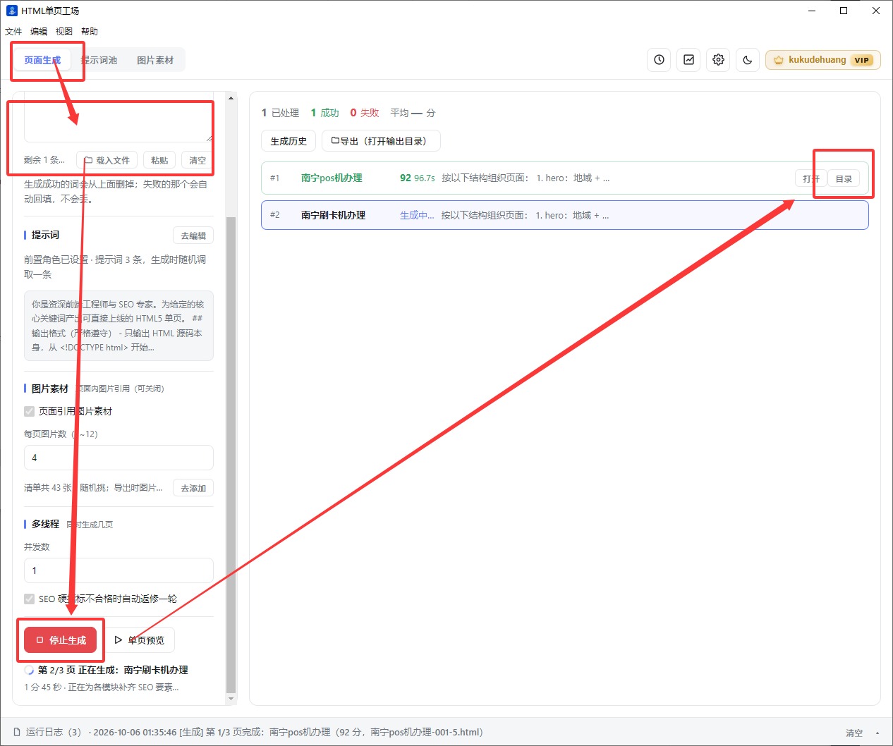
Task: Click the VIP crown user badge
Action: (823, 60)
